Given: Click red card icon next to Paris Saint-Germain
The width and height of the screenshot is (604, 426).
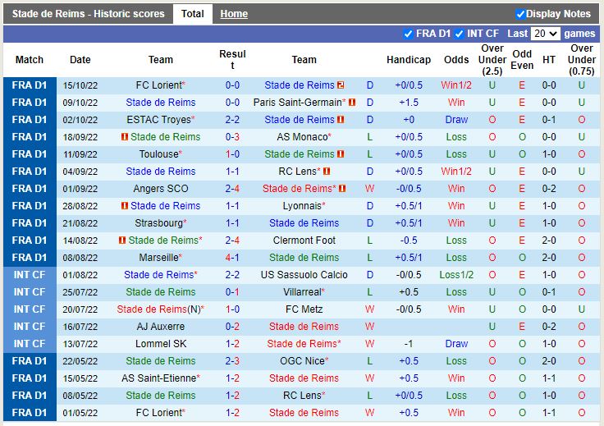Looking at the screenshot, I should tap(352, 103).
